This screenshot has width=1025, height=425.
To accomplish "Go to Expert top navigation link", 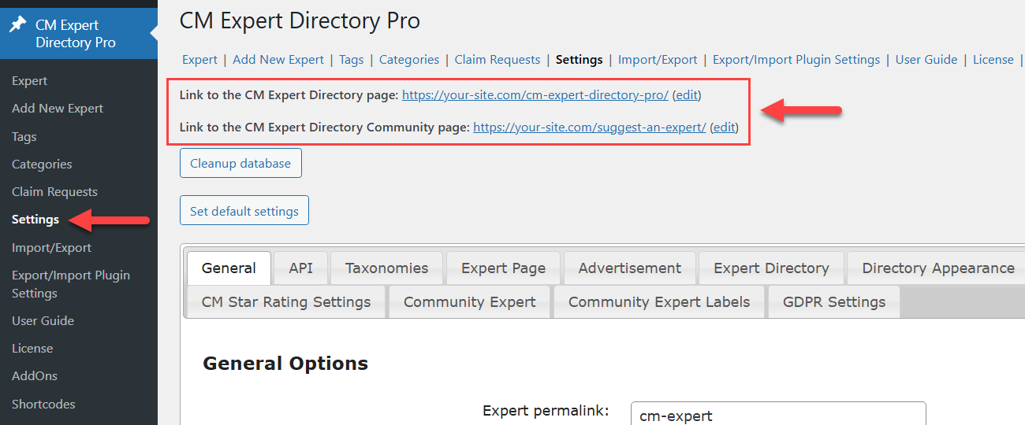I will (x=199, y=60).
